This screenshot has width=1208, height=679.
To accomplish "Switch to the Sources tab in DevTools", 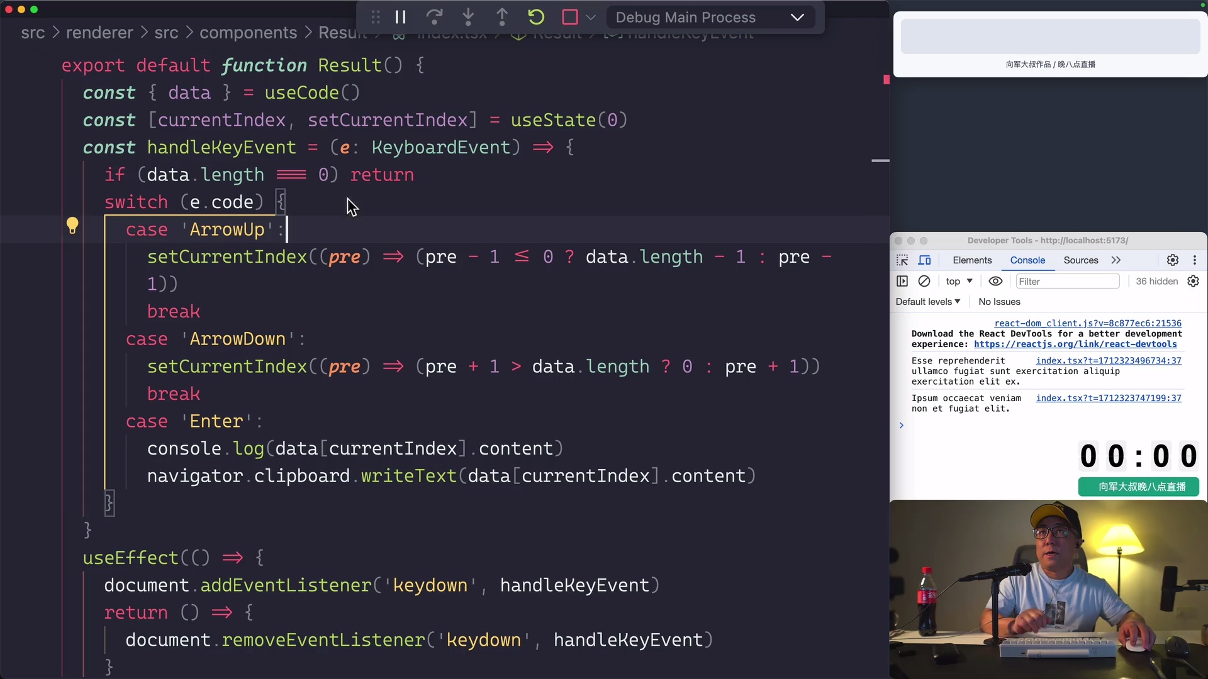I will point(1080,260).
